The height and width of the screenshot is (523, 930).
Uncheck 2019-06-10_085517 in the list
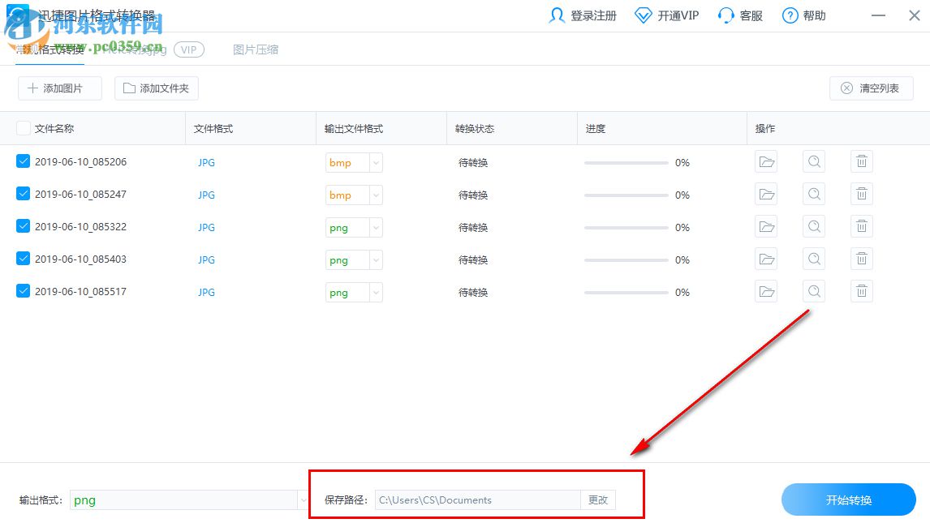[x=23, y=290]
